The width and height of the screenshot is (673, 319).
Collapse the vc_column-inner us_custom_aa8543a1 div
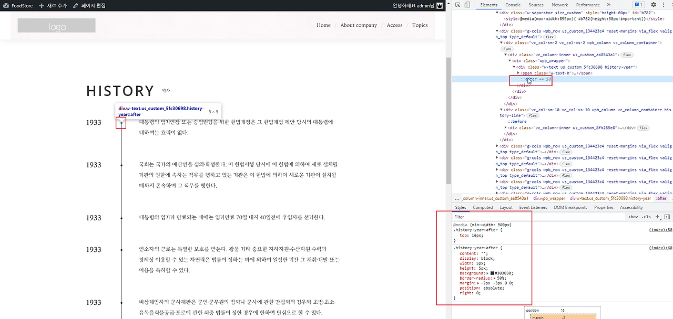pos(506,55)
